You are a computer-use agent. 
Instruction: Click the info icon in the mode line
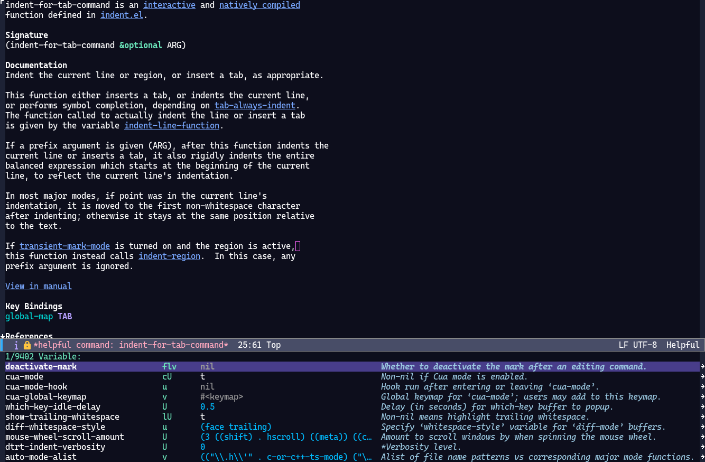16,345
